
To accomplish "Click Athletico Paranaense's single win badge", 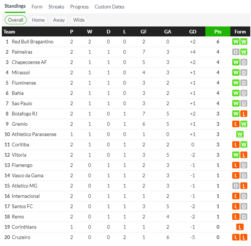I will point(240,135).
